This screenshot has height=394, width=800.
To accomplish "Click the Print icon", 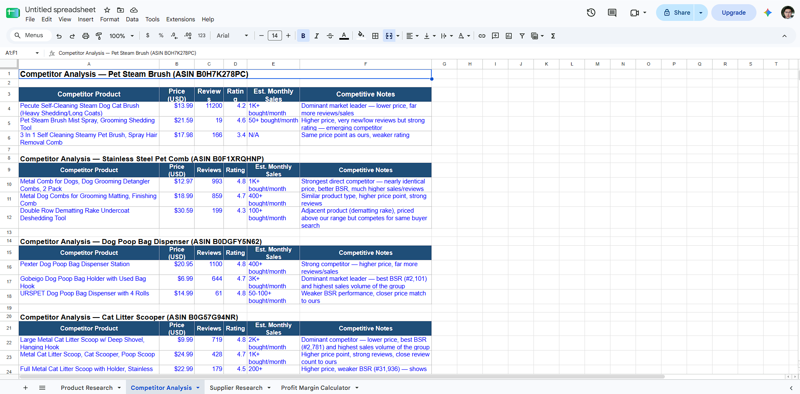I will click(86, 36).
